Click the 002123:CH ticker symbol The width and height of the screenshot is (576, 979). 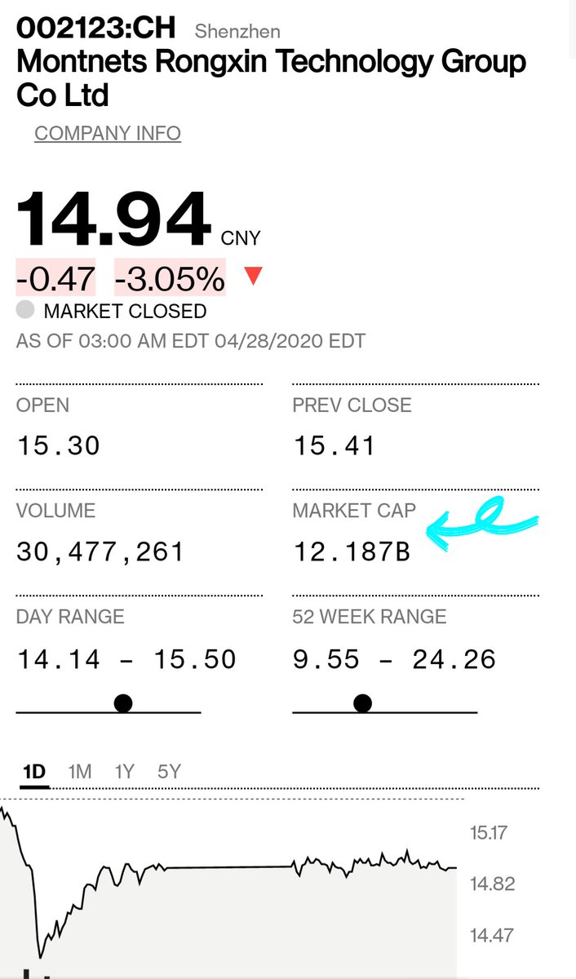click(x=95, y=28)
